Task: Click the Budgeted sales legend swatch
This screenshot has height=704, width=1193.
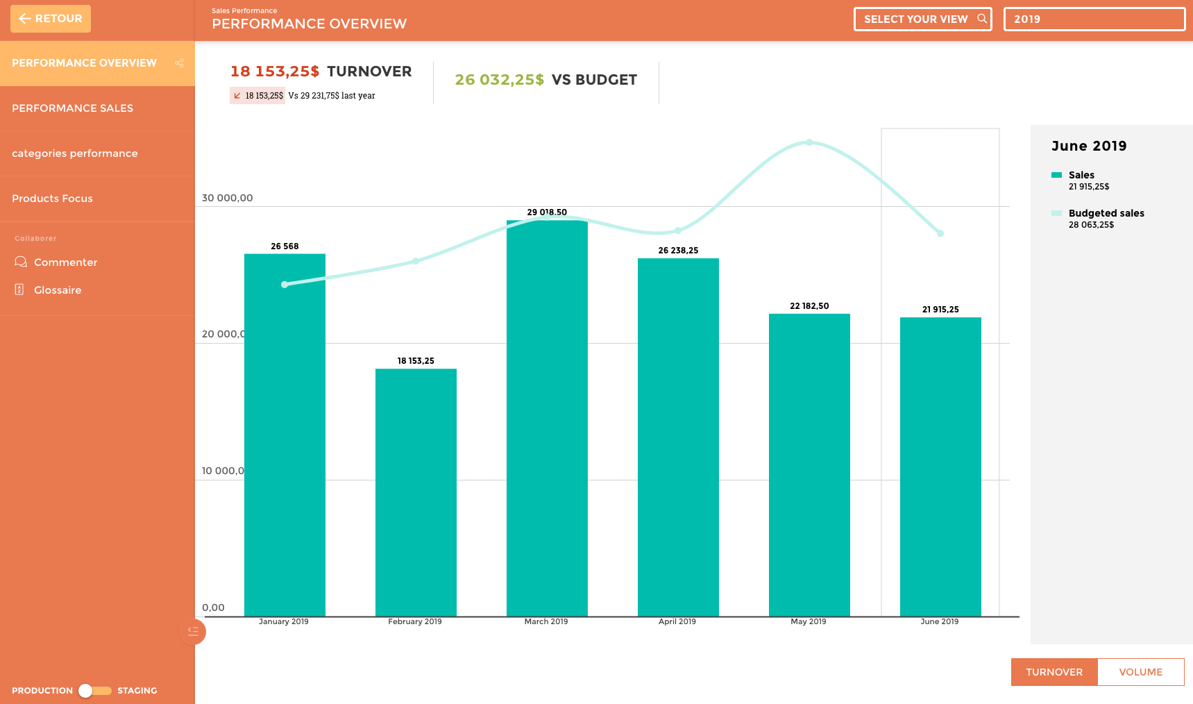Action: click(x=1056, y=213)
